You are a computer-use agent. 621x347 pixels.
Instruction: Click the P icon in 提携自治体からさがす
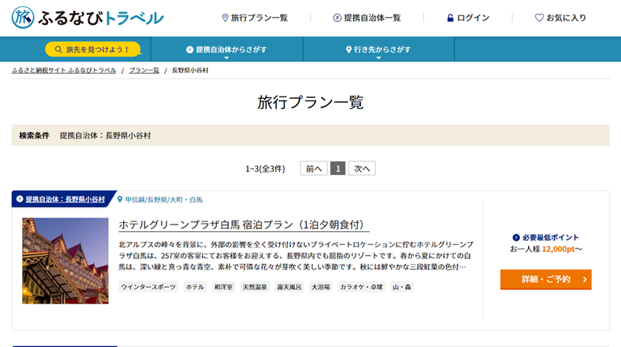[x=189, y=49]
